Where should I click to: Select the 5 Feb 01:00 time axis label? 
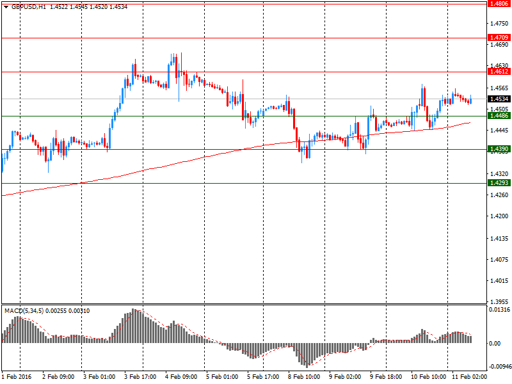(222, 377)
